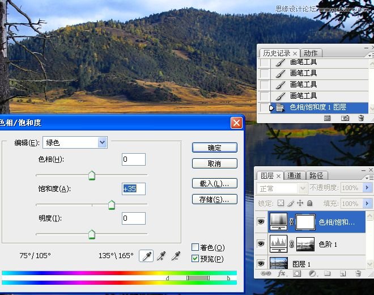374x295 pixels.
Task: Open the 编辑(E) color range dropdown
Action: (103, 142)
